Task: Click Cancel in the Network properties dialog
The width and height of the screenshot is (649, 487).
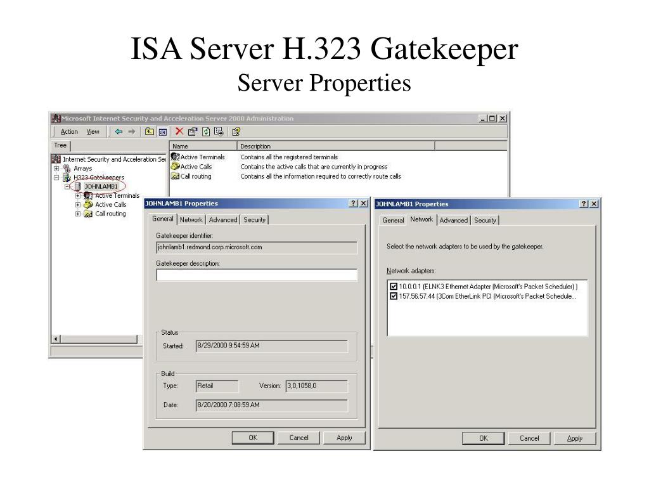Action: pos(529,438)
